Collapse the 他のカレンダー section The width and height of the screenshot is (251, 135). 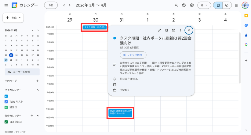[x=38, y=115]
